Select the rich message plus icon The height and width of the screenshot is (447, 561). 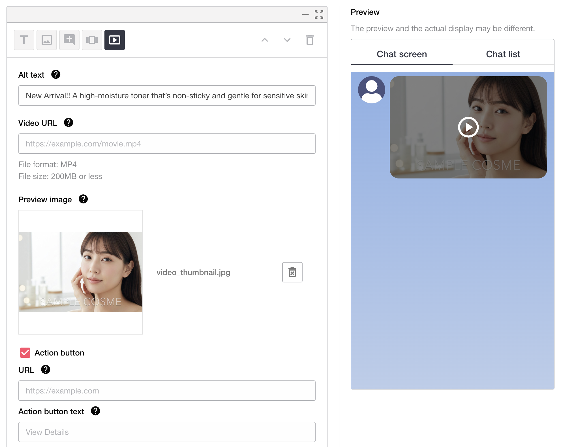[69, 40]
